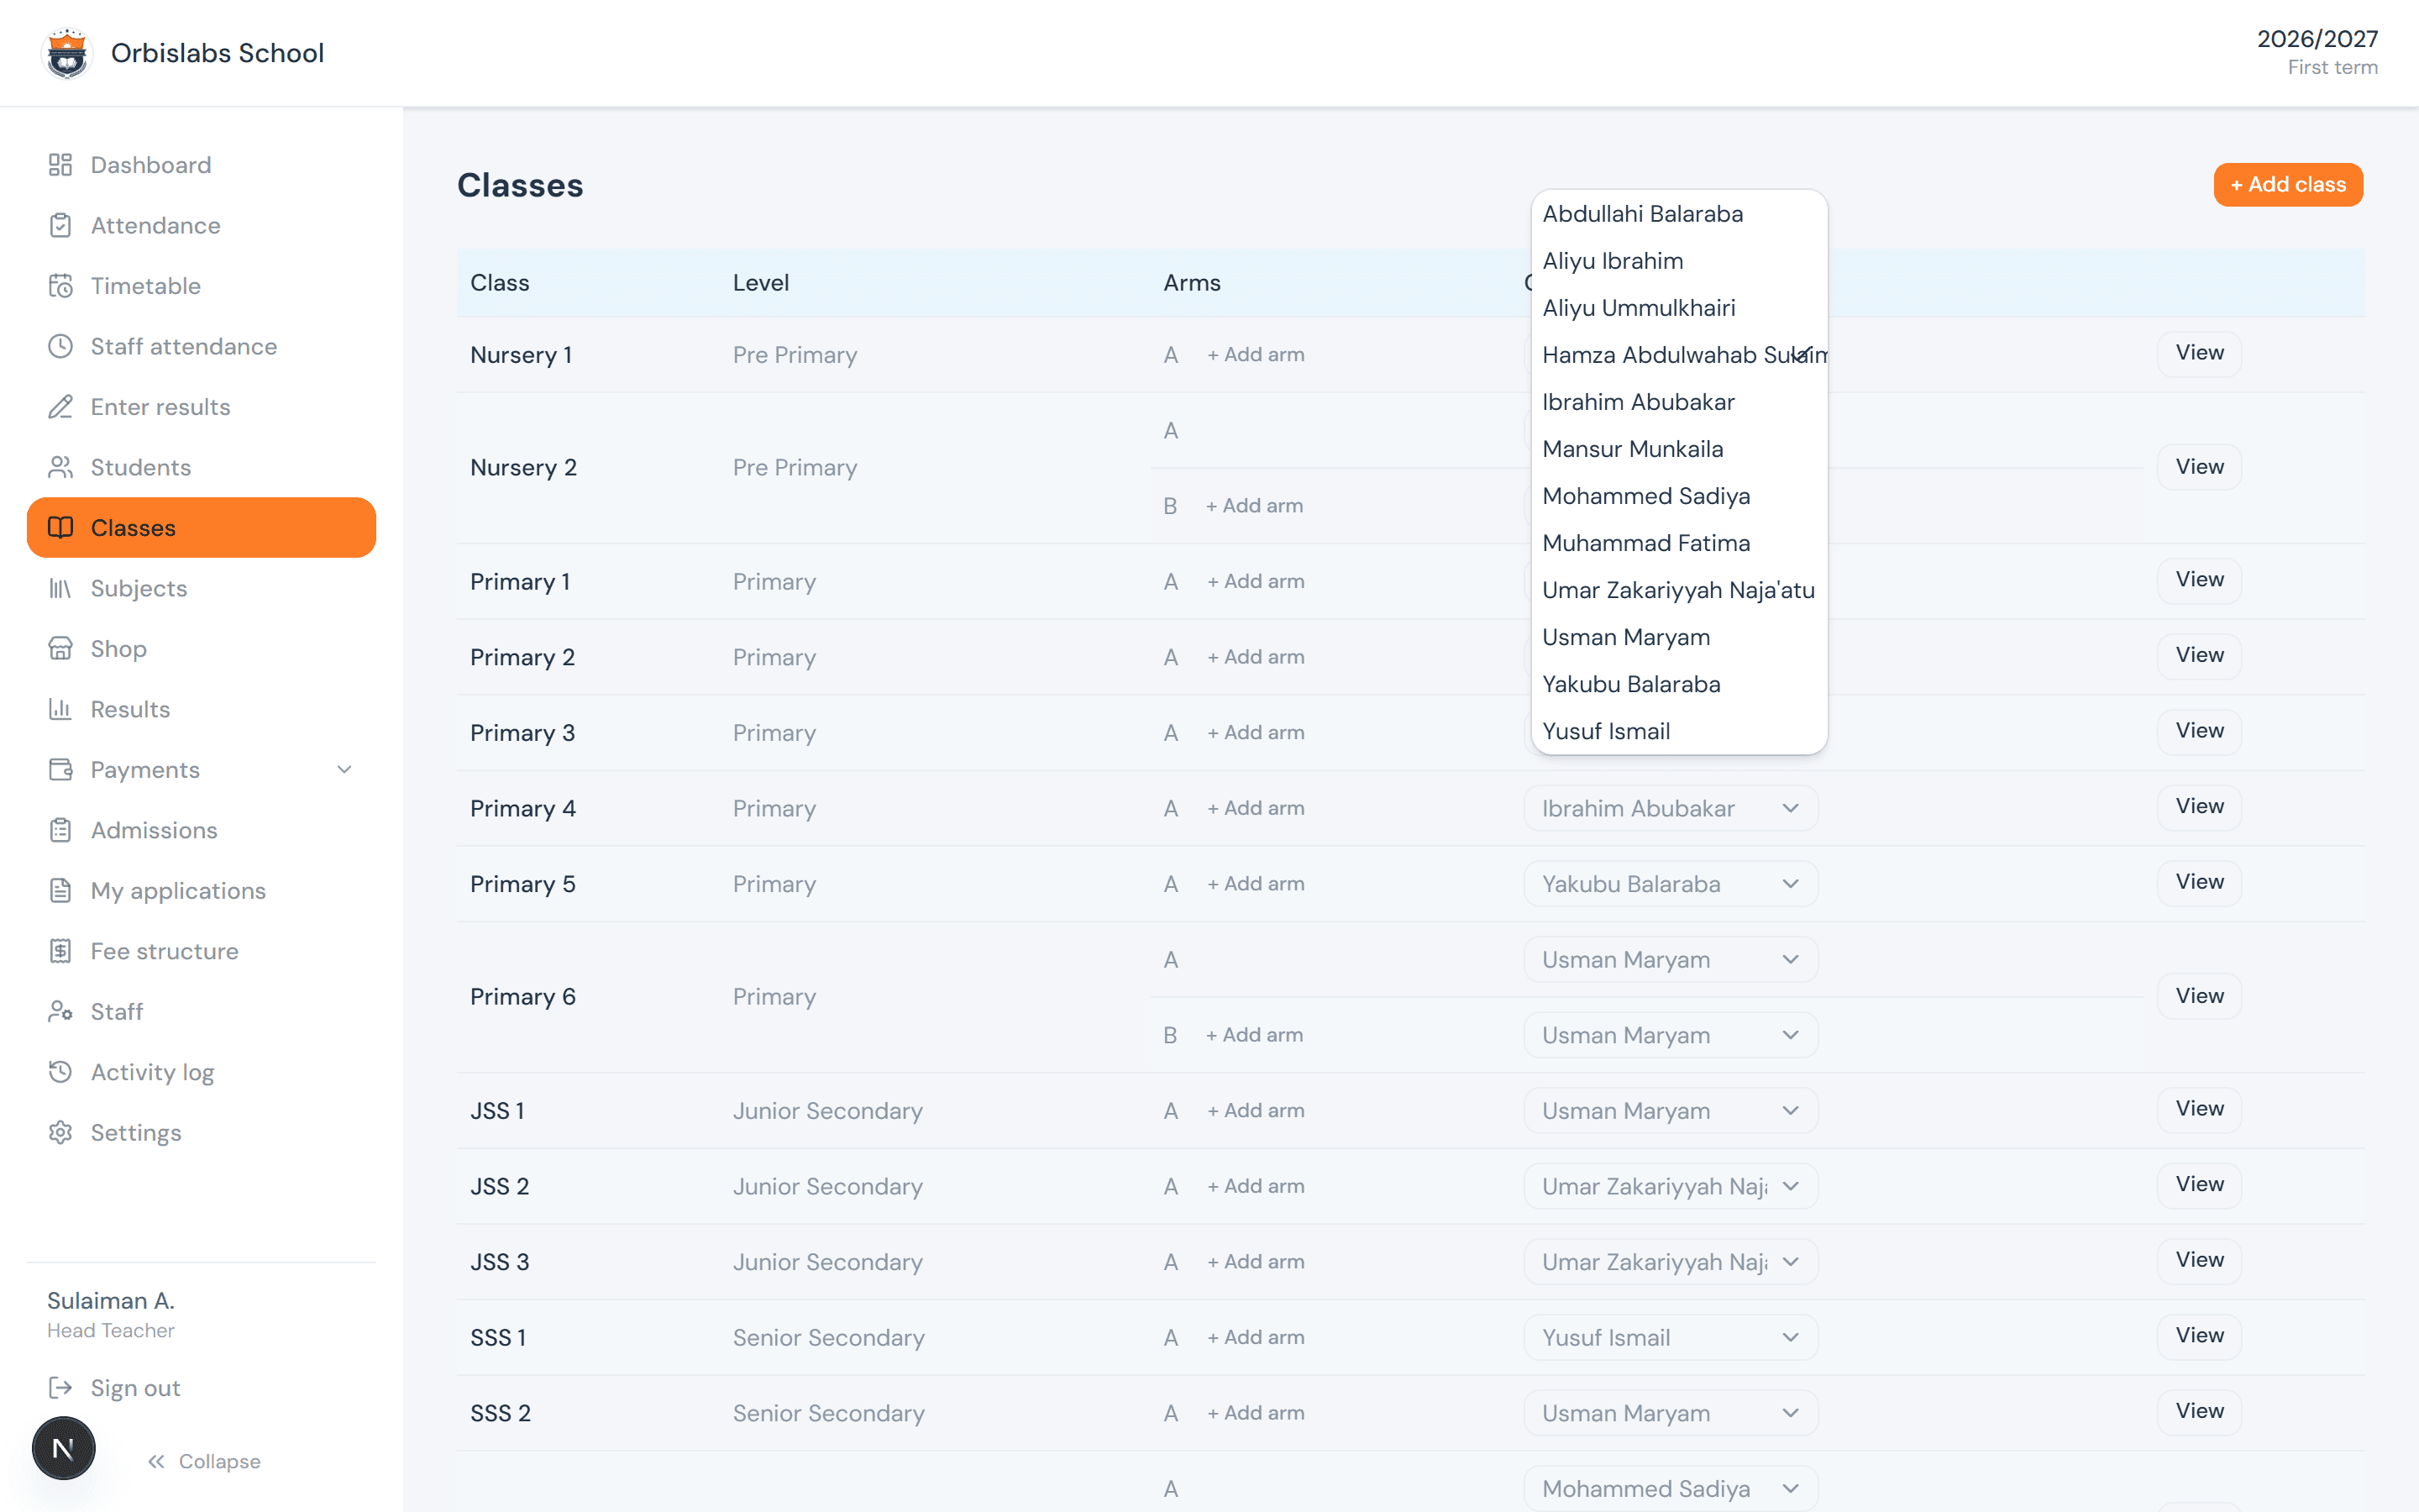Image resolution: width=2419 pixels, height=1512 pixels.
Task: Click the Enter results pen icon
Action: (x=60, y=407)
